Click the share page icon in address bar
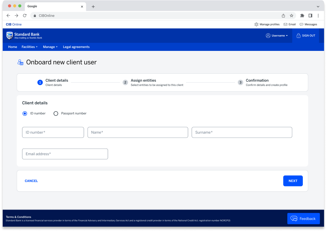Viewport: 326px width, 231px height. (283, 16)
